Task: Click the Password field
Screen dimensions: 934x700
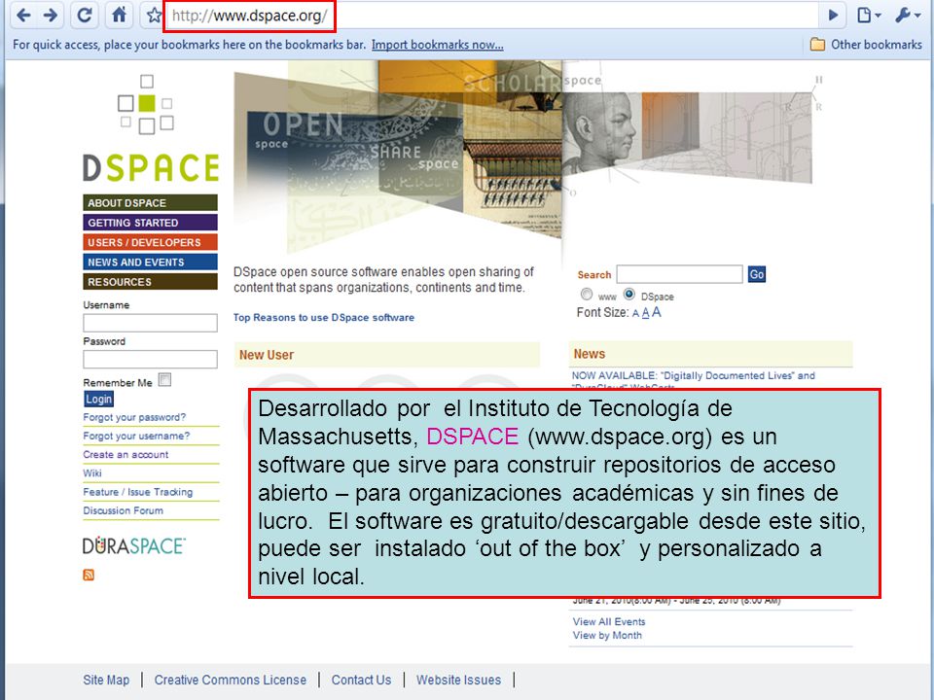Action: click(150, 359)
